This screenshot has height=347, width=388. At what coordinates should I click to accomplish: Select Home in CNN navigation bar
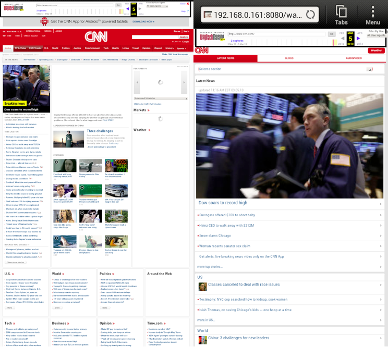tap(8, 48)
